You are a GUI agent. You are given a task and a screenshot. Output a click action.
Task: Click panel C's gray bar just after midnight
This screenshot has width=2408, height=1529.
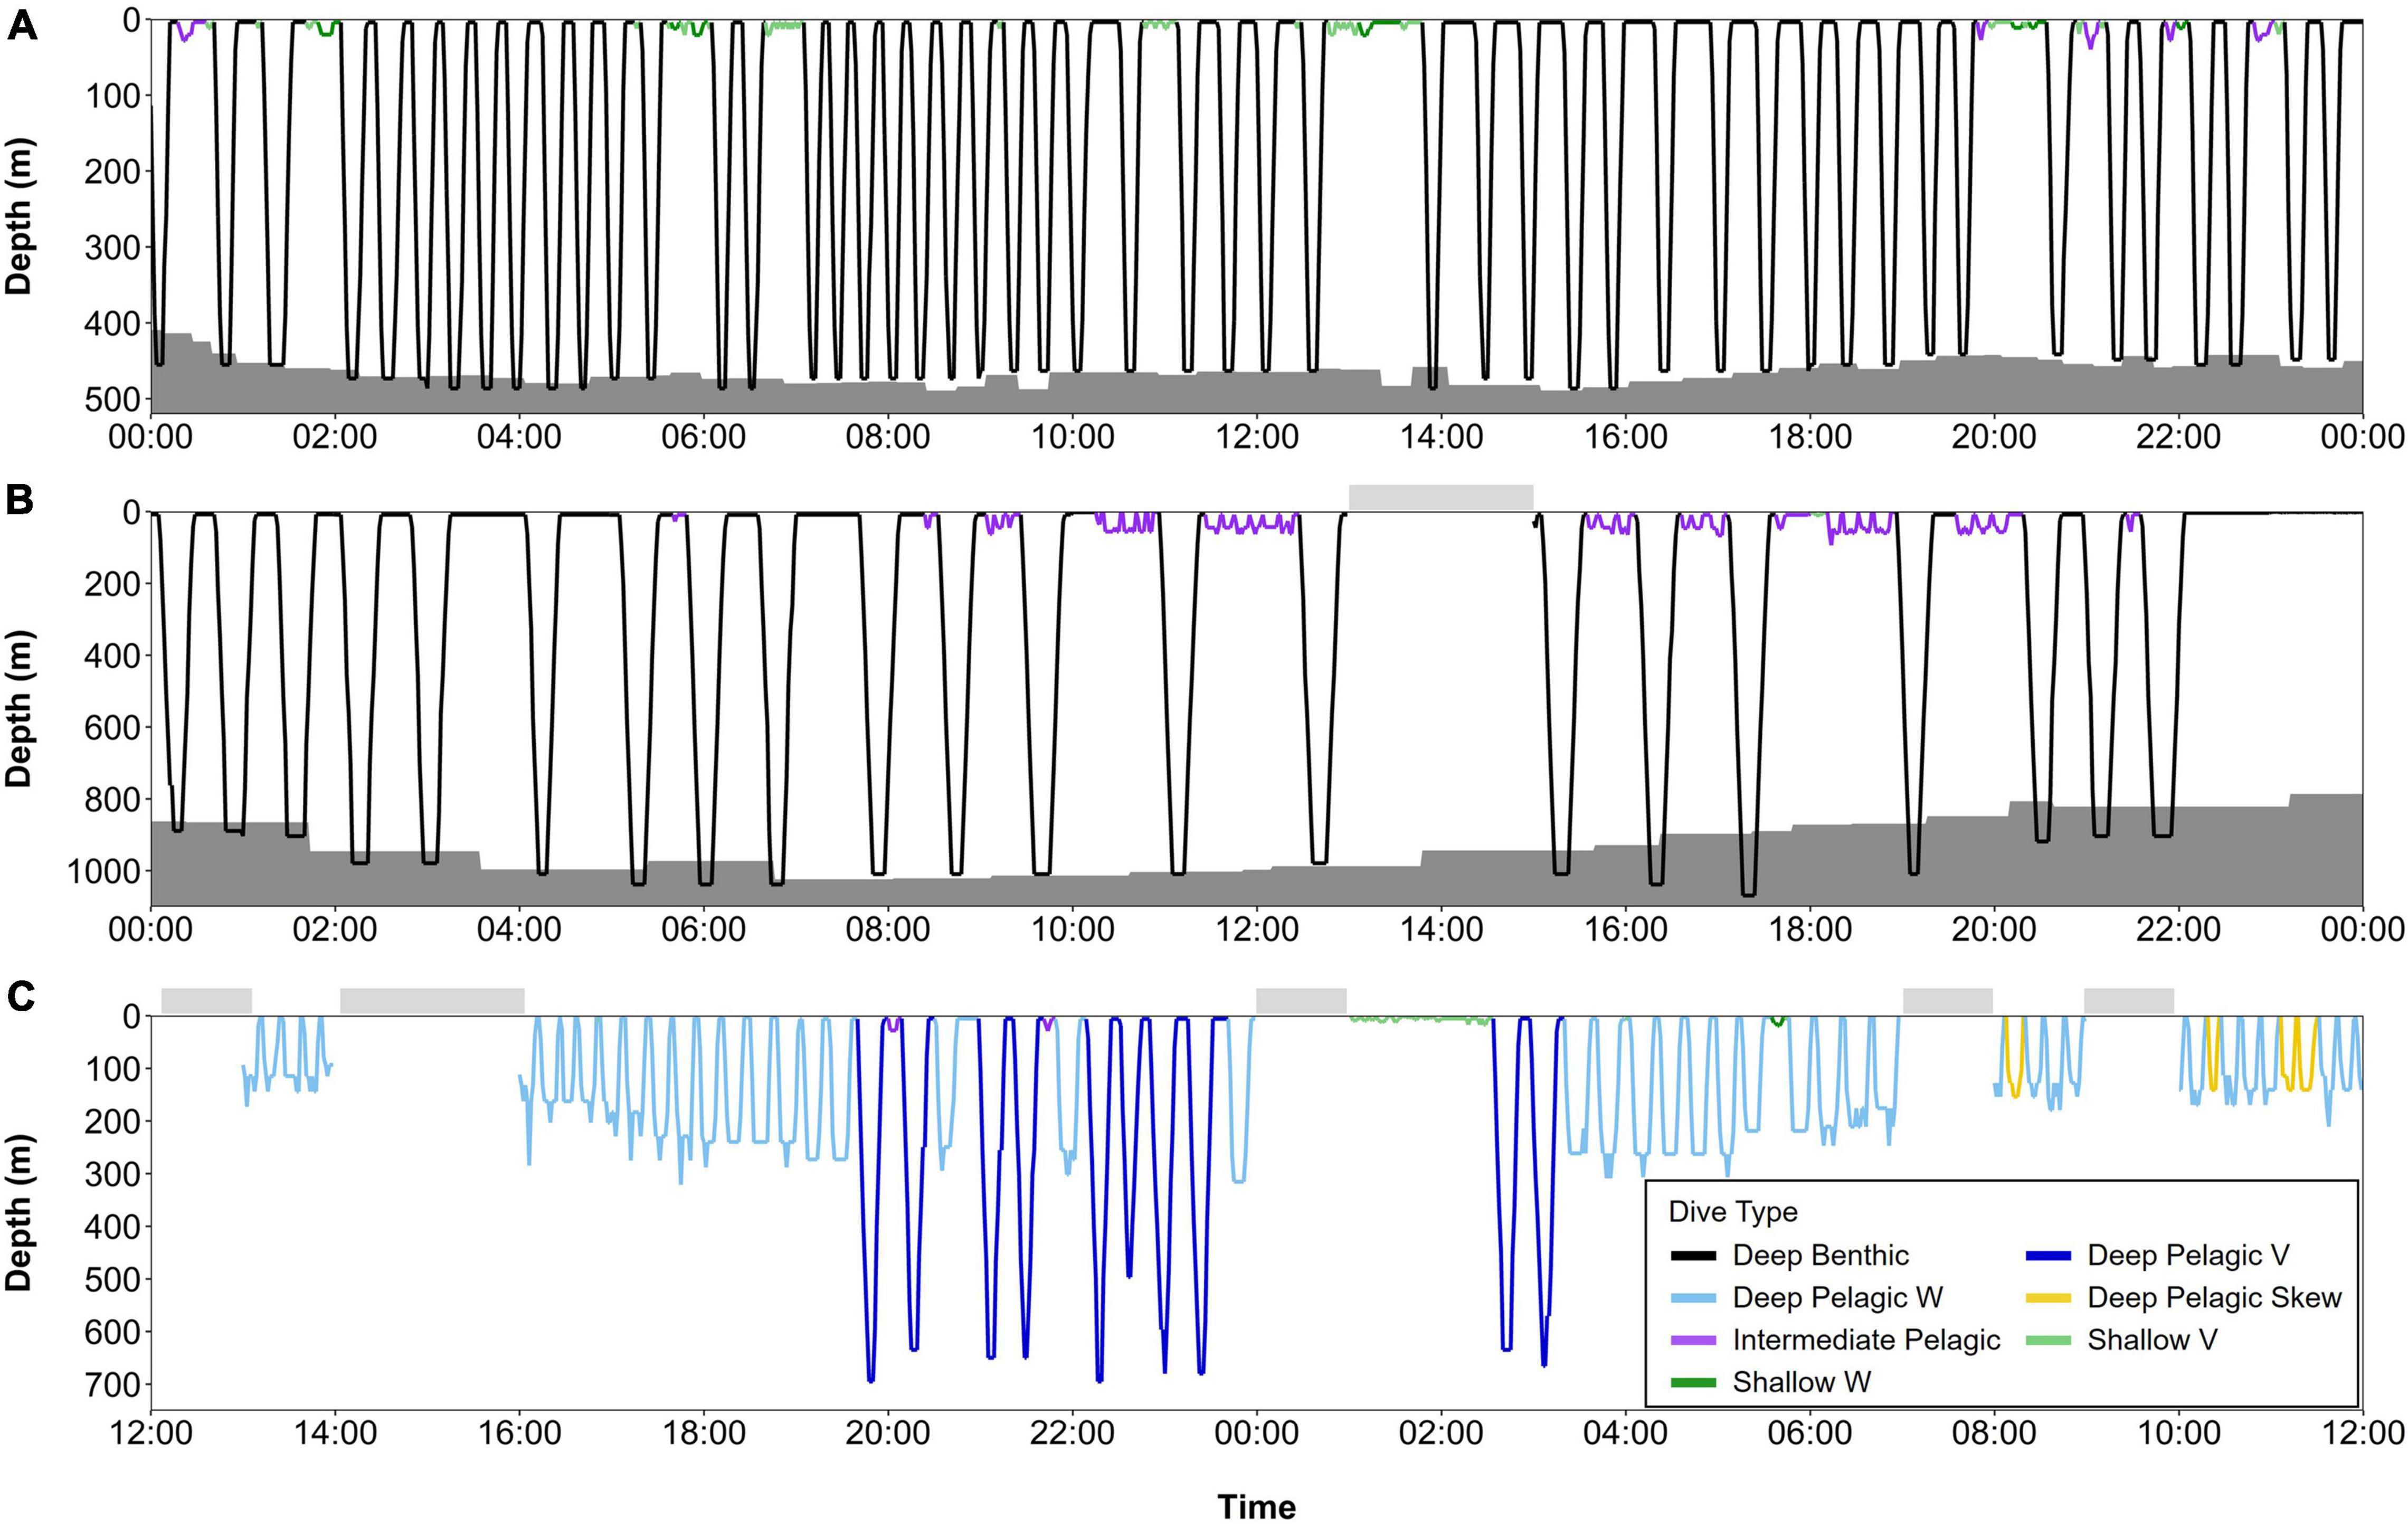point(1301,1001)
